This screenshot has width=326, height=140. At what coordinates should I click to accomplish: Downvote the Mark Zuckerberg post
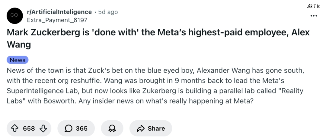pos(43,129)
